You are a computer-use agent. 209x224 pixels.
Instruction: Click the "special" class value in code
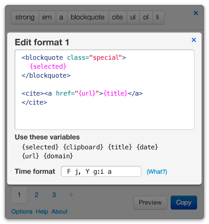pyautogui.click(x=106, y=58)
